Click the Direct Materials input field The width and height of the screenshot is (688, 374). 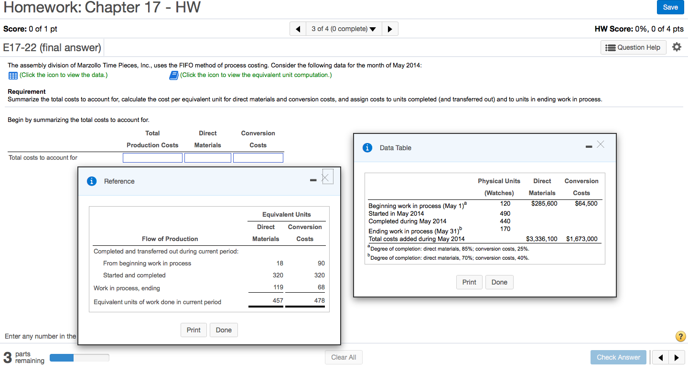pos(208,158)
